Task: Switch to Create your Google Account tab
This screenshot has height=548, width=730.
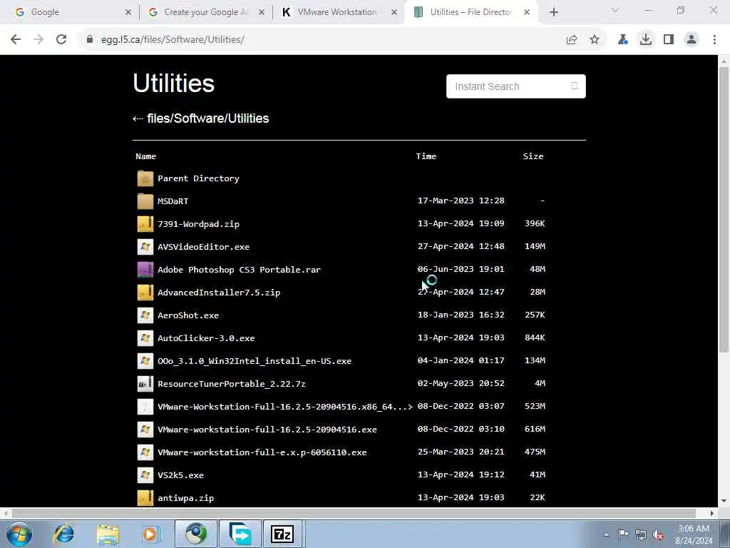Action: (206, 13)
